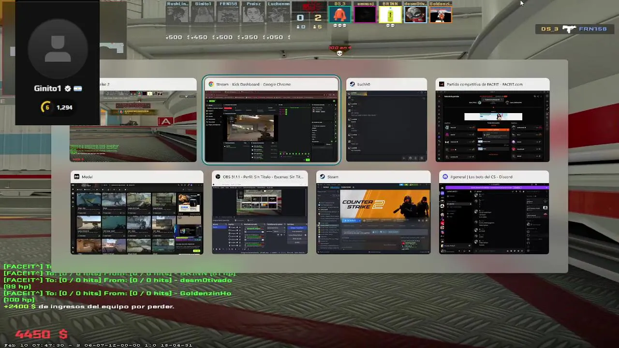Click 'DS_3' in the kill feed
The width and height of the screenshot is (619, 348).
(x=550, y=29)
